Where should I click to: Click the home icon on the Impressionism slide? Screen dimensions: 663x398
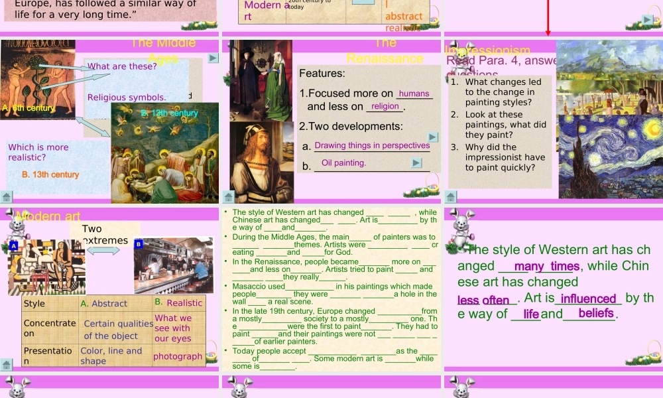451,196
